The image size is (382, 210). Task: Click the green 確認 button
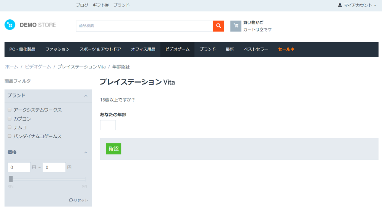tap(113, 149)
